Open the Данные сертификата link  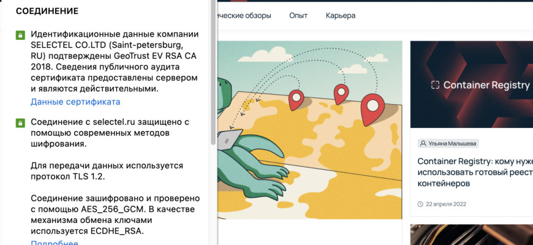(x=75, y=102)
